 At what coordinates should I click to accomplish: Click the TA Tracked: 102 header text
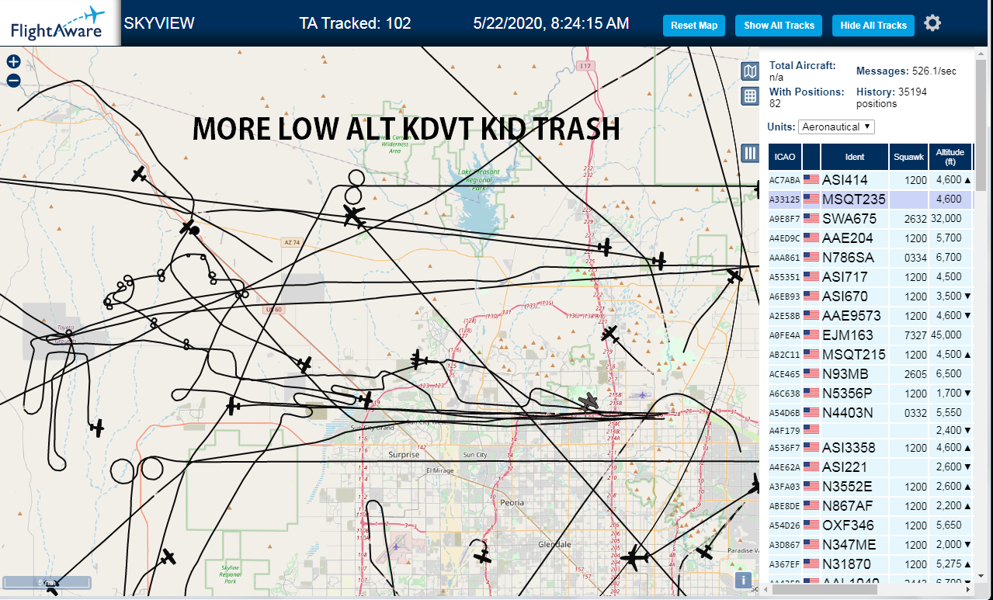pyautogui.click(x=355, y=23)
